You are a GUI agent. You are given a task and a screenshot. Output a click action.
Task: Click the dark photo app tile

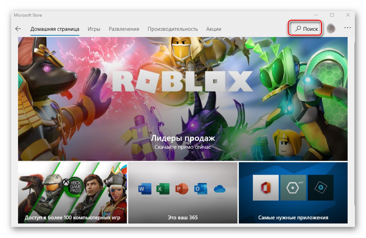pos(321,187)
